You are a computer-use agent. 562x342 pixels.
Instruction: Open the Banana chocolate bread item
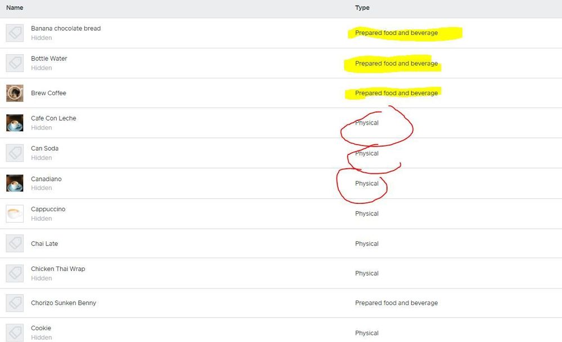click(66, 29)
